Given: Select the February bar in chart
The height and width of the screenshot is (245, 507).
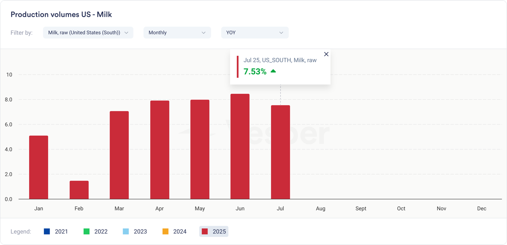Looking at the screenshot, I should [79, 190].
